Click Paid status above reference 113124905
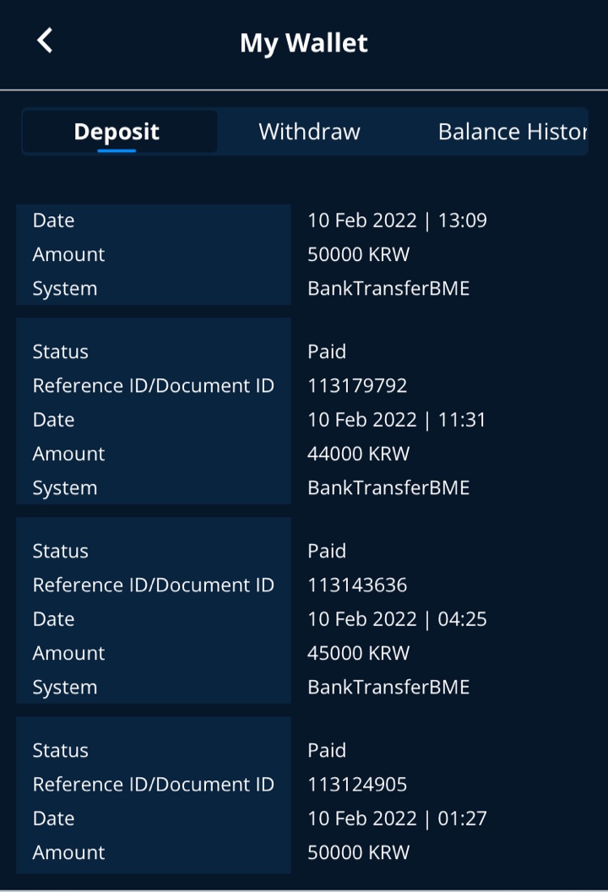Screen dimensions: 608x892 coord(327,750)
